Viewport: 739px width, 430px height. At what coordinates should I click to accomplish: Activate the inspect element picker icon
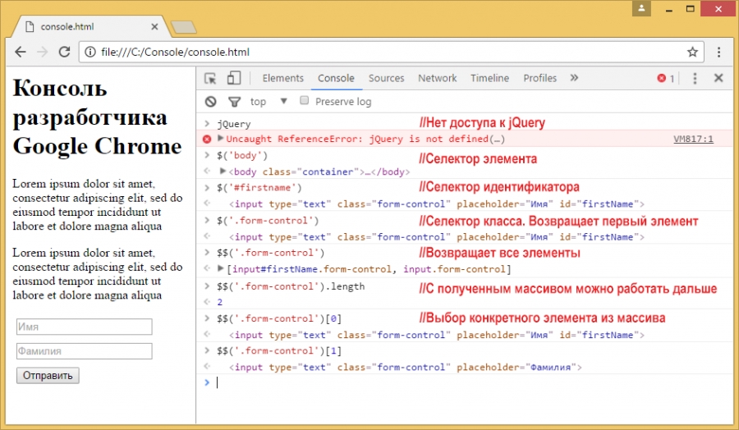click(x=210, y=78)
